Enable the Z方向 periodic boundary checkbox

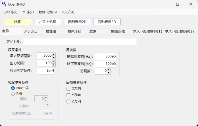click(x=68, y=101)
